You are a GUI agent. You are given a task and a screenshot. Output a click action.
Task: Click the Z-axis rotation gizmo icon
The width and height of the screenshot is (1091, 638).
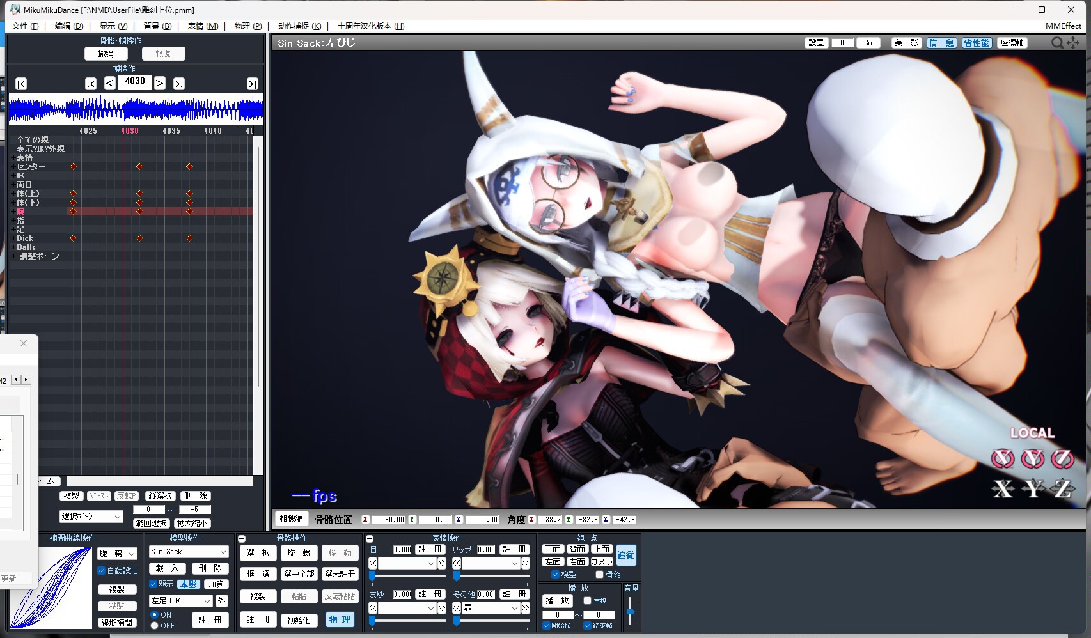click(x=1062, y=458)
